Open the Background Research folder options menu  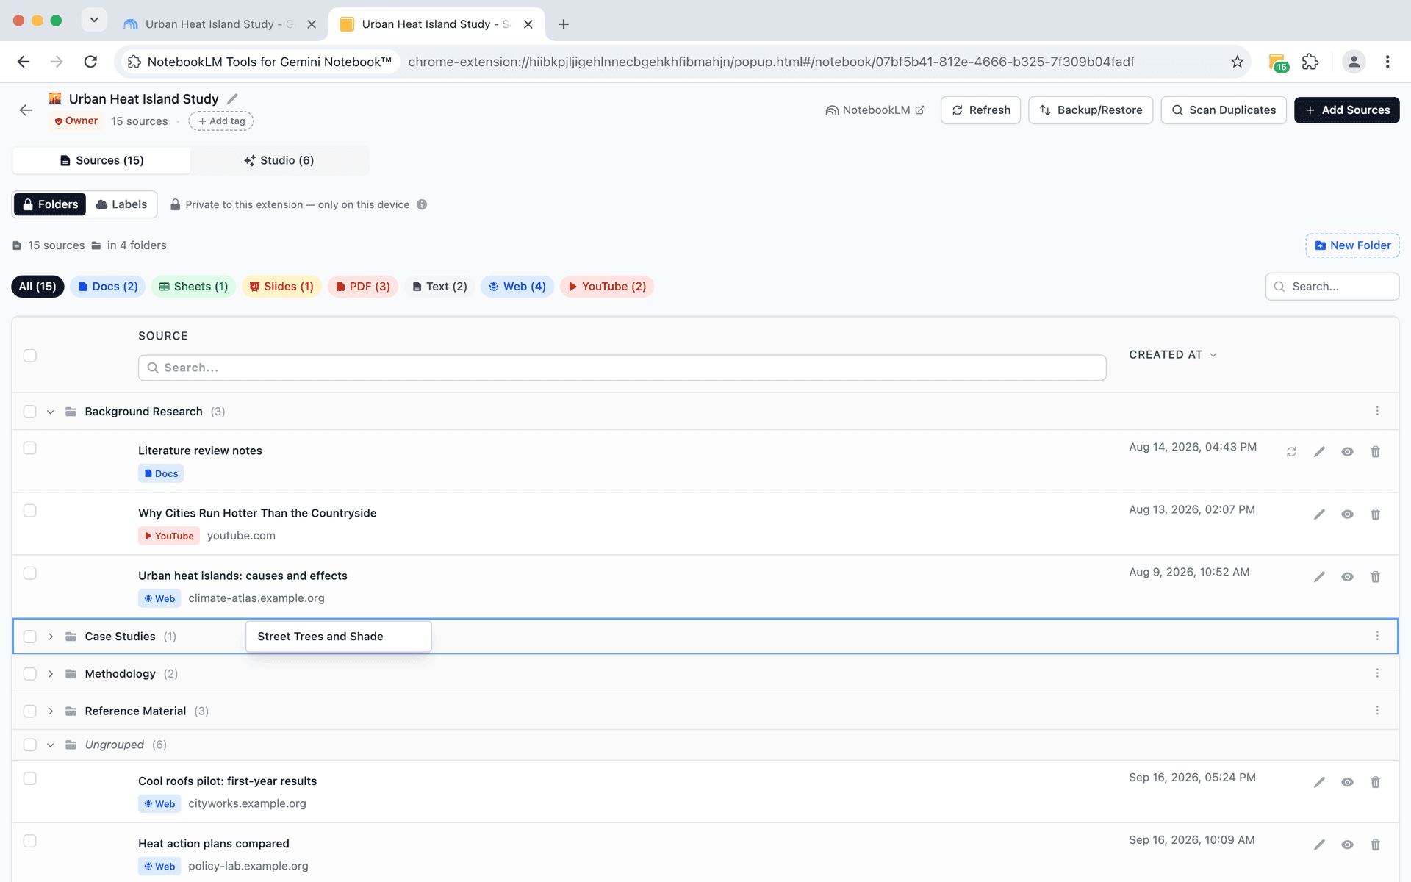pyautogui.click(x=1377, y=411)
